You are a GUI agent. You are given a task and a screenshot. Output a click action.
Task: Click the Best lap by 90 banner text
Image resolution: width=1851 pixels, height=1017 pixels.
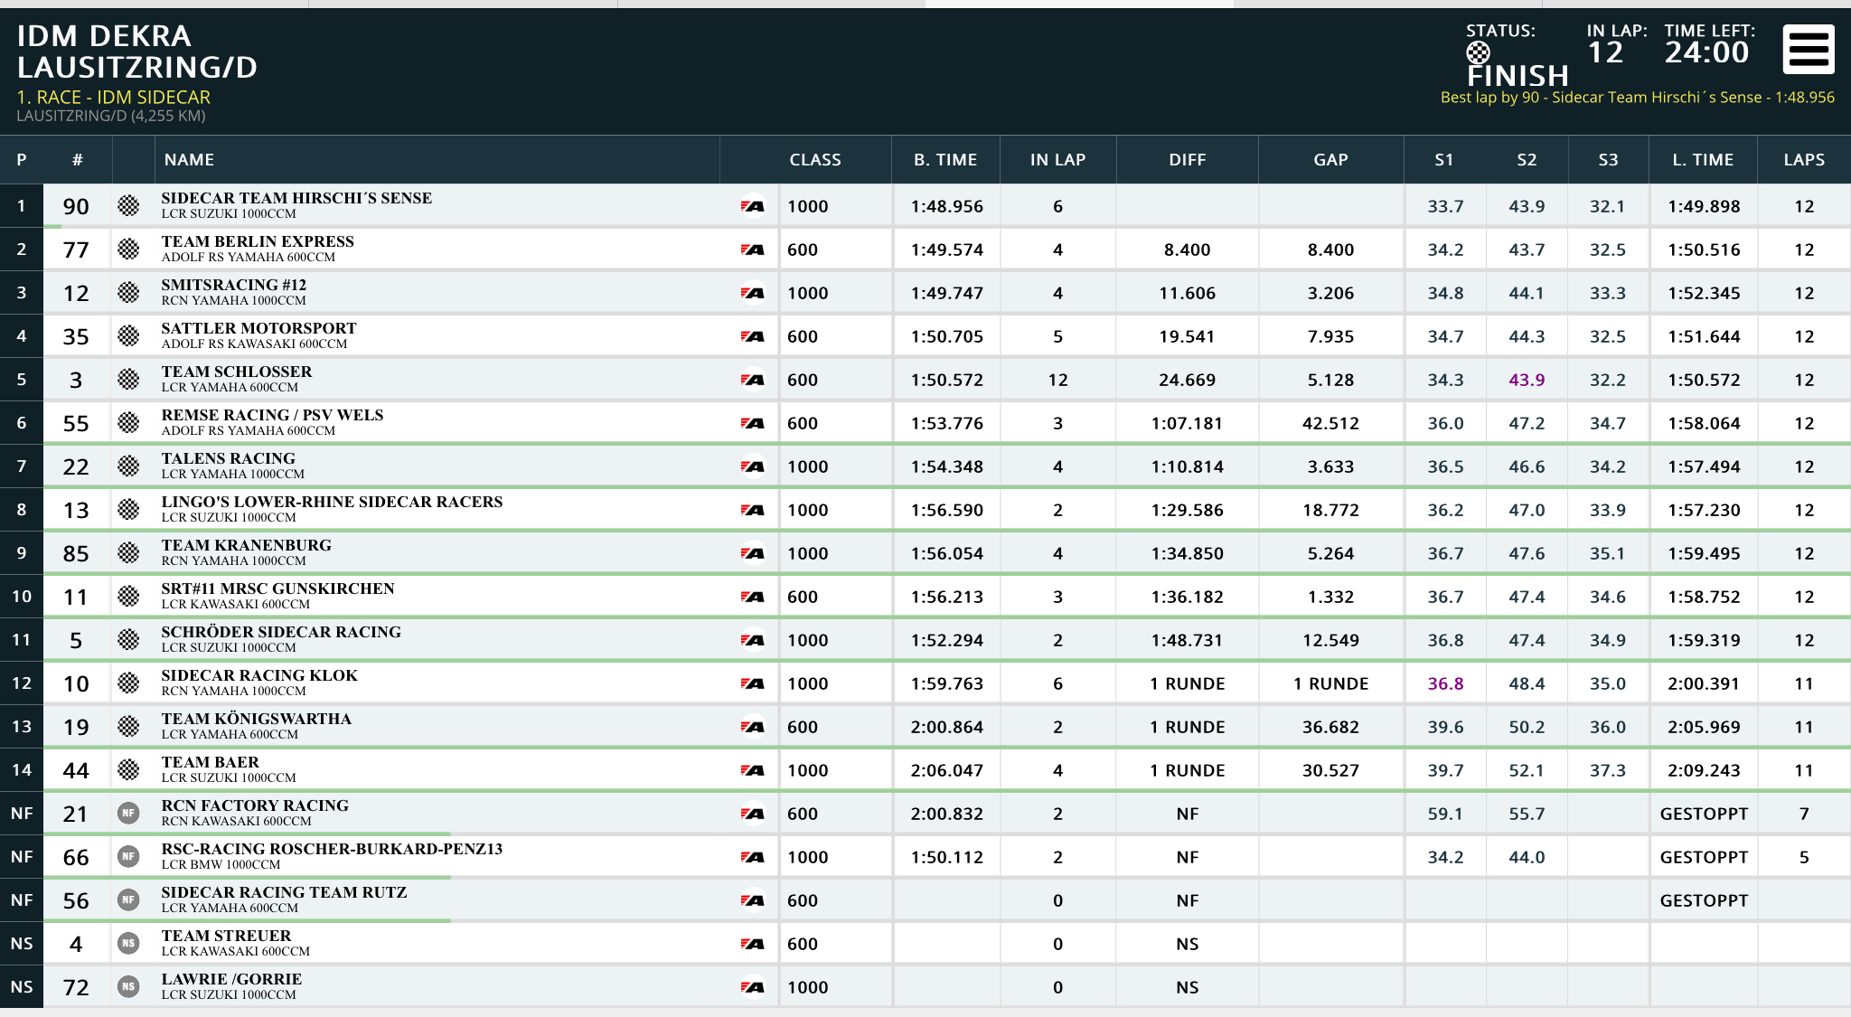(1637, 97)
